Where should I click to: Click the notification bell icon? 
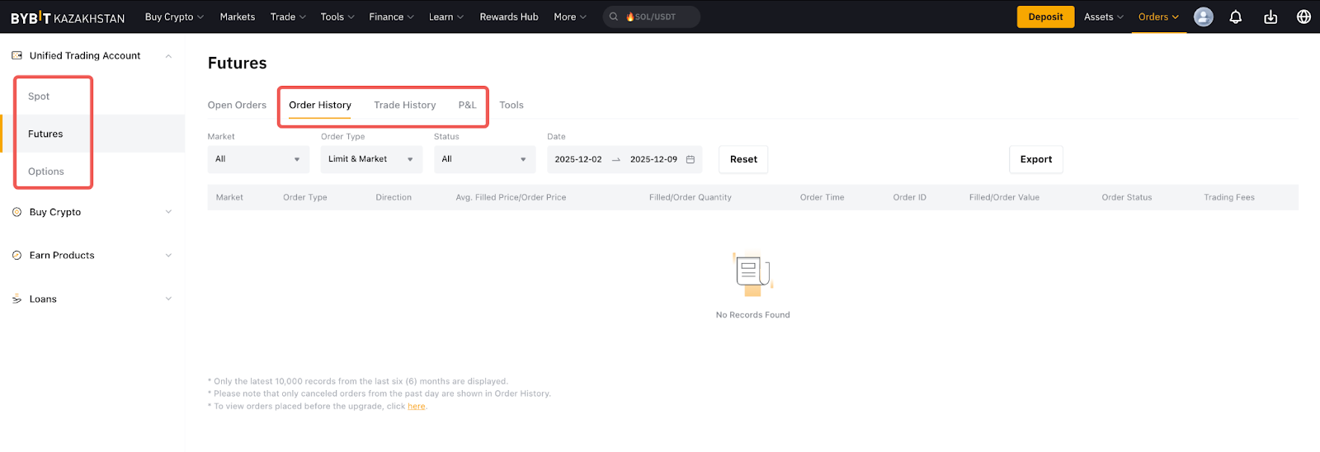click(1236, 16)
